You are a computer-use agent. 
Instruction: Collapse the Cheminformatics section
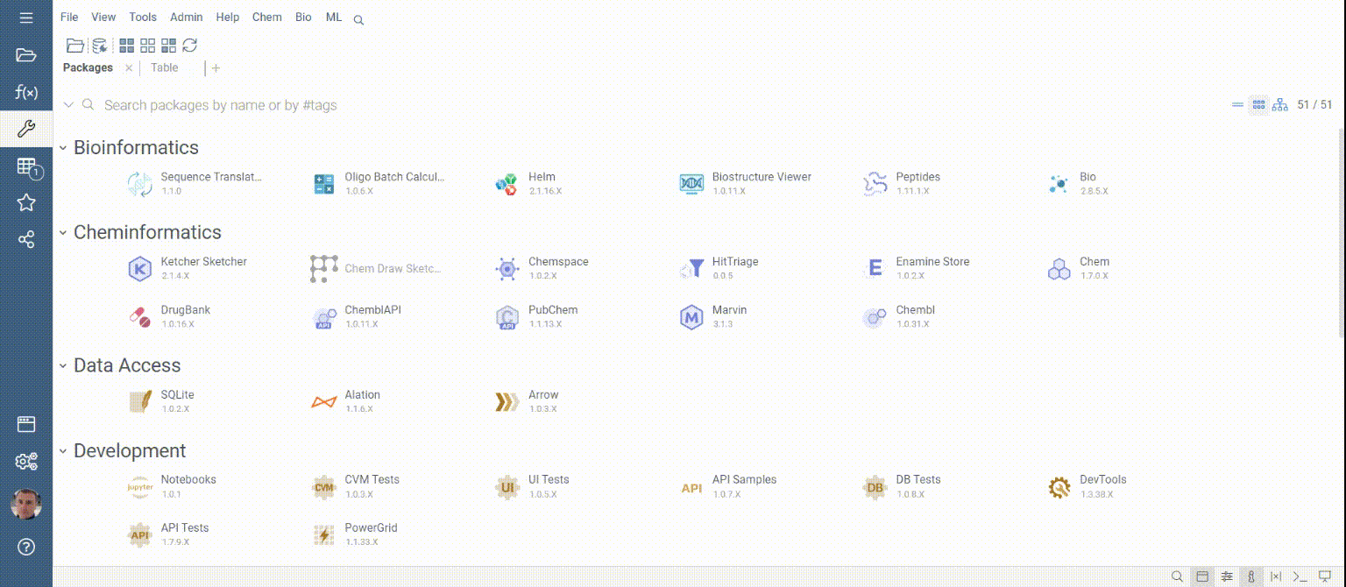click(x=63, y=233)
